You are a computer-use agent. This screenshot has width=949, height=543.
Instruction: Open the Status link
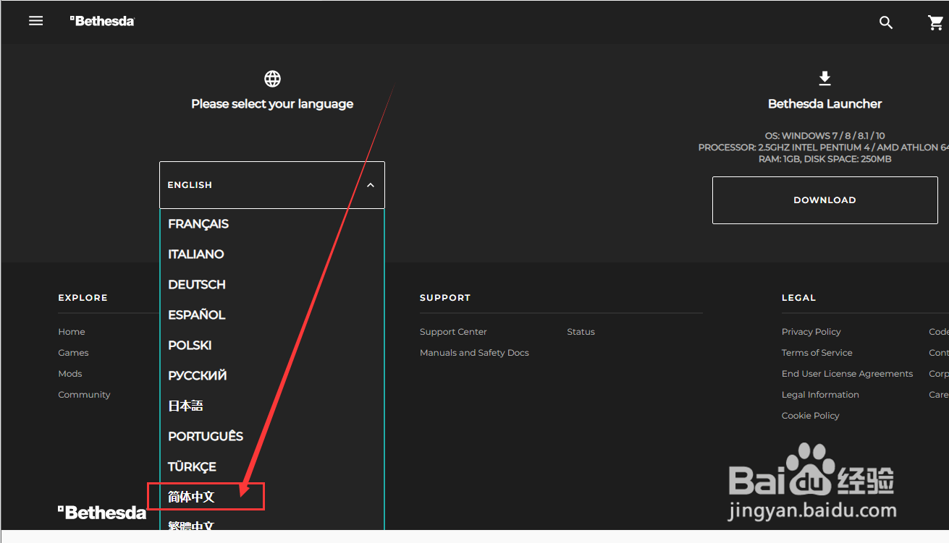pyautogui.click(x=581, y=332)
